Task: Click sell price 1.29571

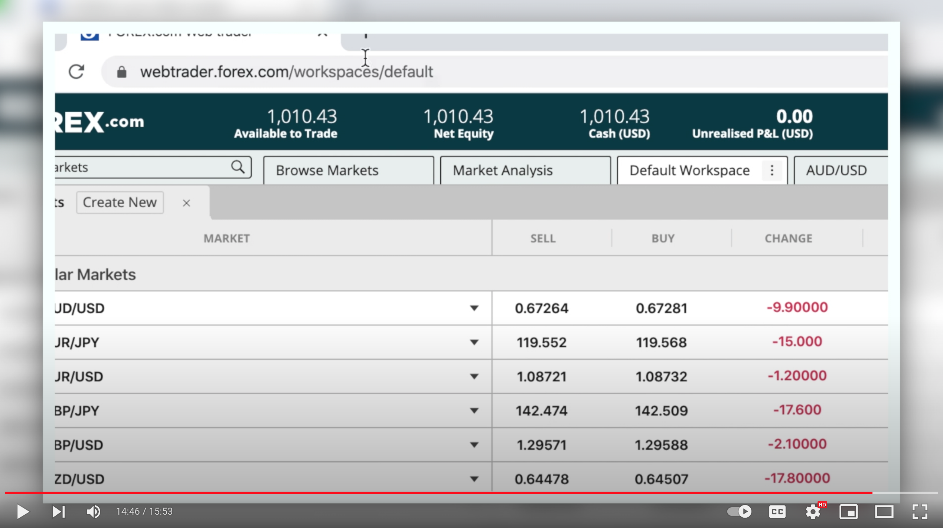Action: pyautogui.click(x=542, y=445)
